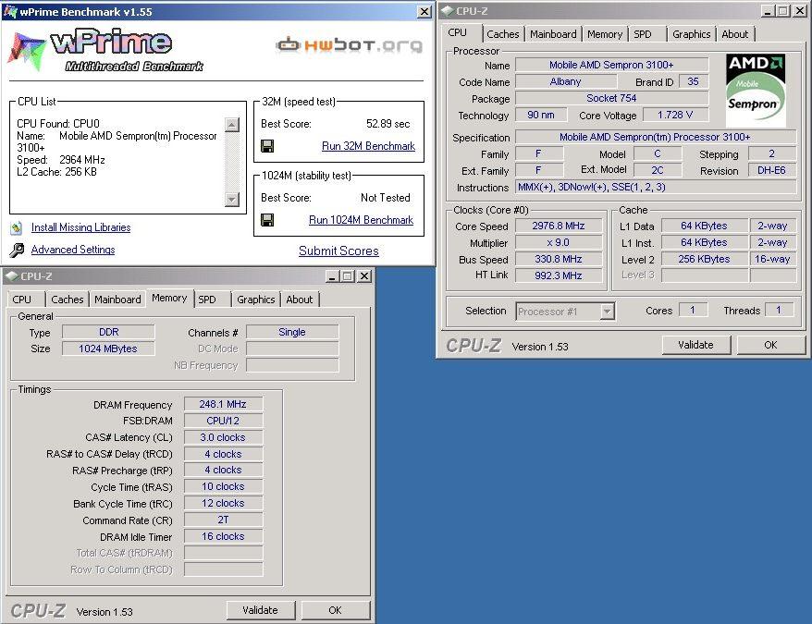
Task: Click the Bus Speed value 330.8 MHz
Action: (559, 259)
